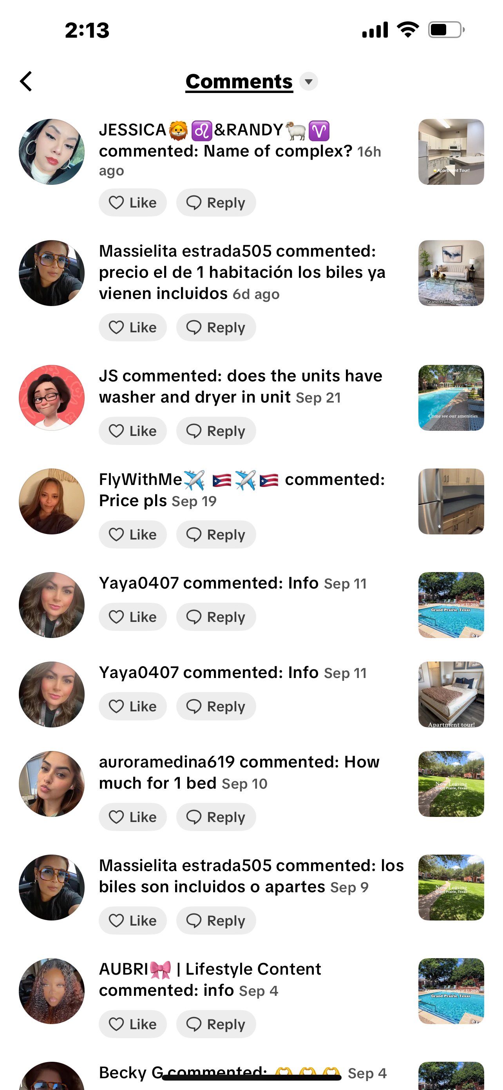Open the bedroom Apartment tour thumbnail

tap(451, 694)
